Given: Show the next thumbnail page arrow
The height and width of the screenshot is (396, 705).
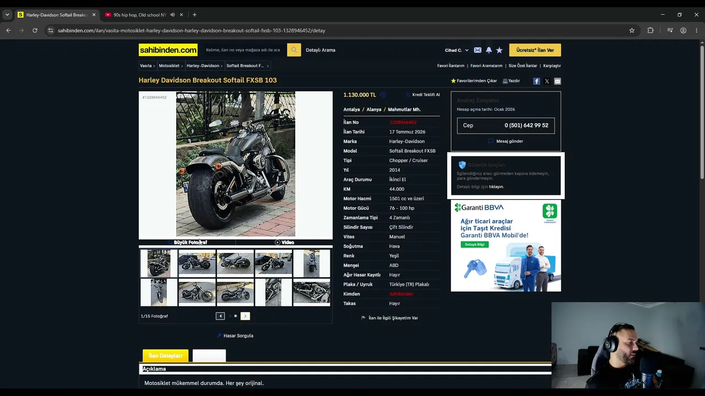Looking at the screenshot, I should point(245,316).
